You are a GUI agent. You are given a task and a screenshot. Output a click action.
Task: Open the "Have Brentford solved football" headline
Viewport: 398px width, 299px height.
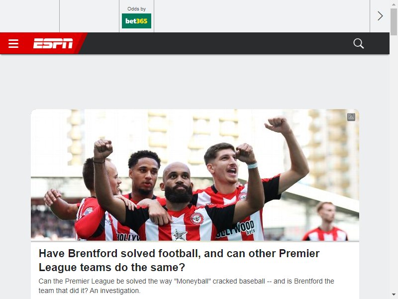(x=179, y=260)
